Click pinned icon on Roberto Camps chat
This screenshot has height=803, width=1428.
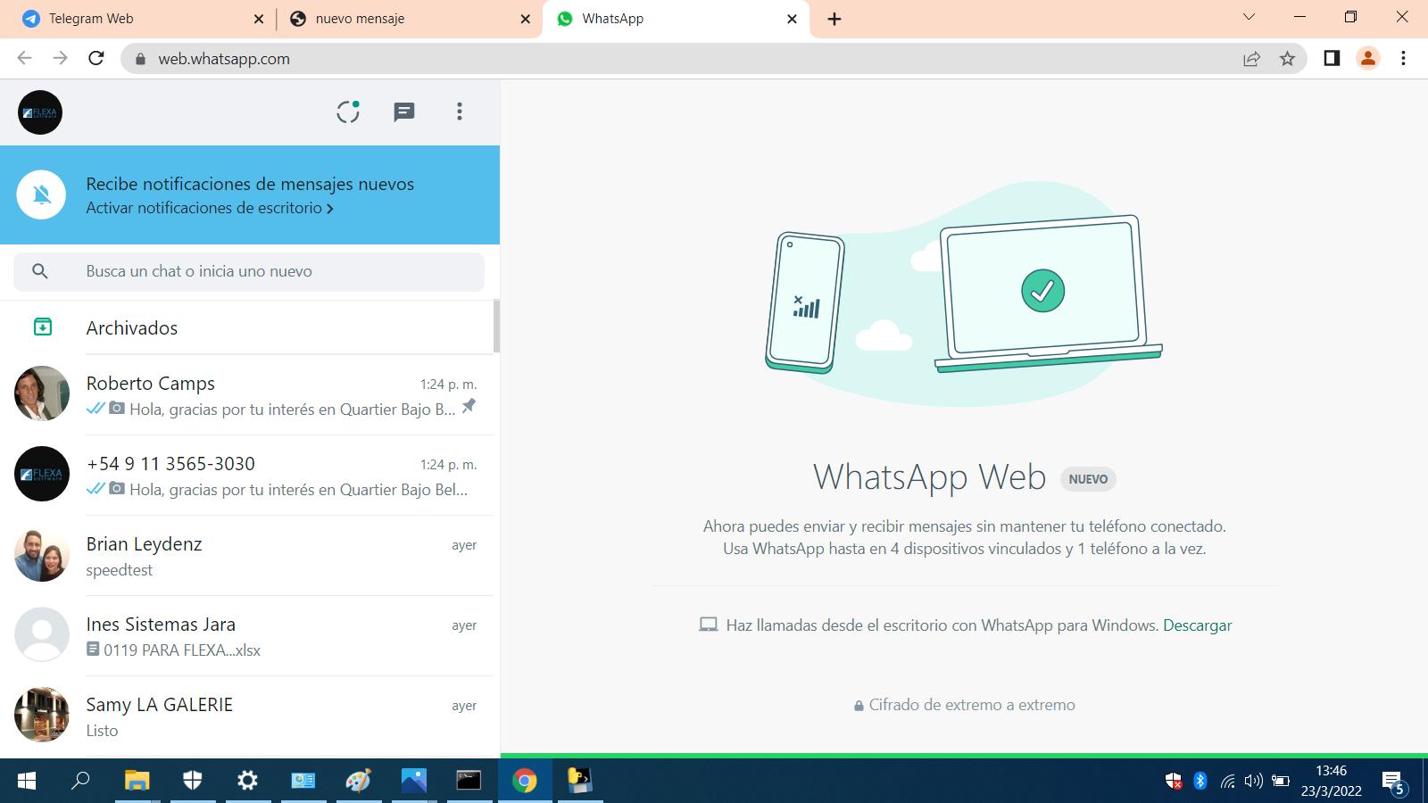click(x=469, y=407)
